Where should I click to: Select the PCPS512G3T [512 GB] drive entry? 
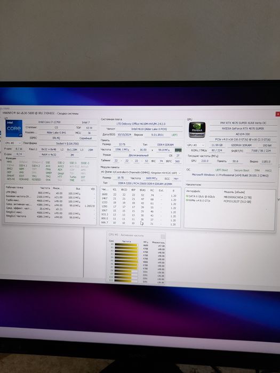click(237, 201)
